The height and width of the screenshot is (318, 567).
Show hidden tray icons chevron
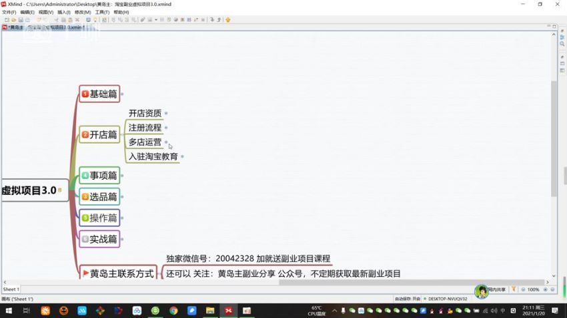334,311
